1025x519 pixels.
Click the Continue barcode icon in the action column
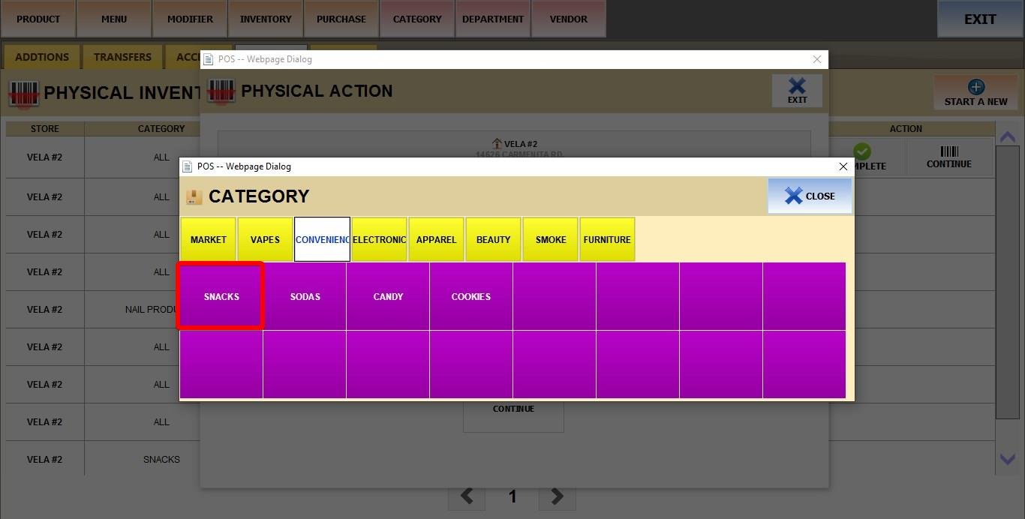pyautogui.click(x=949, y=152)
